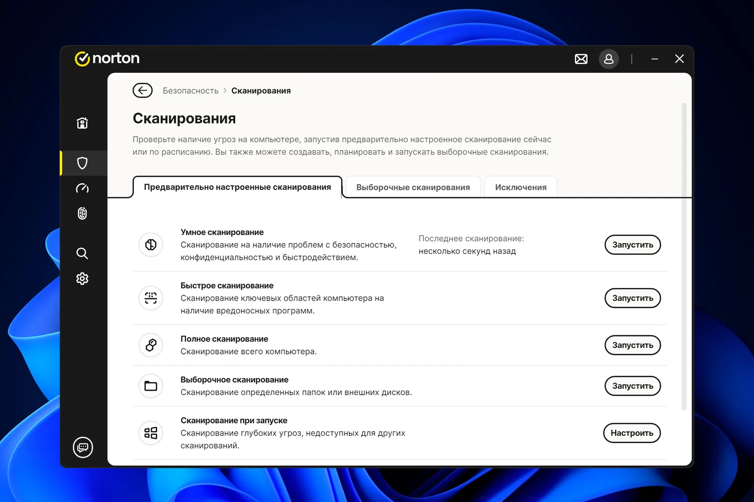This screenshot has width=754, height=502.
Task: Click the несколько секунд назад text
Action: [x=467, y=252]
